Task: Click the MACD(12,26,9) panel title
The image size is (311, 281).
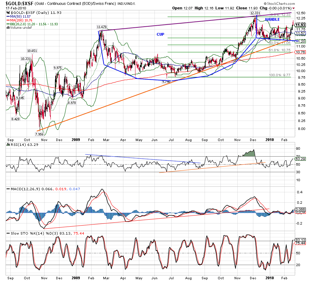Action: pyautogui.click(x=26, y=189)
